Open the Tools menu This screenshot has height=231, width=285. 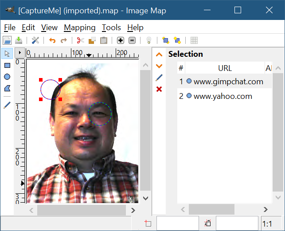111,27
